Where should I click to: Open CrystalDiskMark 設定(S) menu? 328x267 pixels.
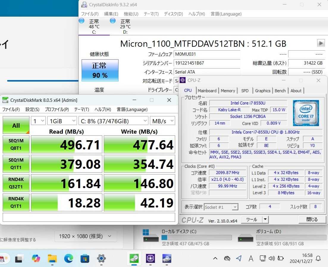pyautogui.click(x=32, y=109)
